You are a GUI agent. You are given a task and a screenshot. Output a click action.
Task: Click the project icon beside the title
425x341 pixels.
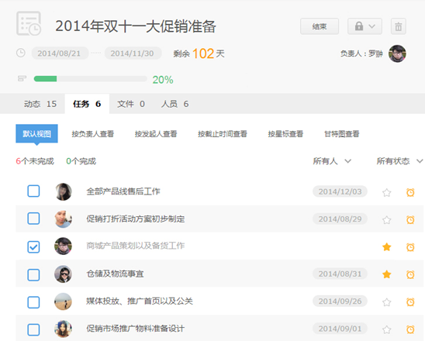29,23
